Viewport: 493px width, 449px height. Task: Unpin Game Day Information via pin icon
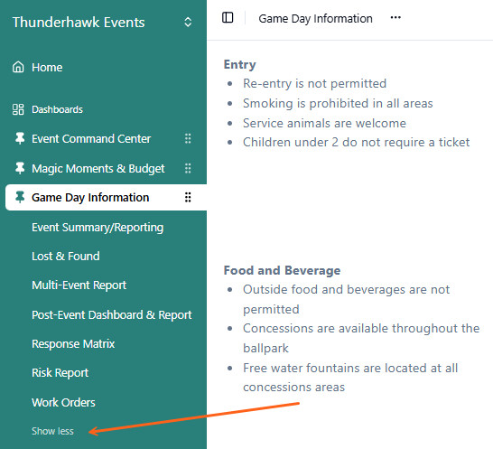(x=20, y=197)
